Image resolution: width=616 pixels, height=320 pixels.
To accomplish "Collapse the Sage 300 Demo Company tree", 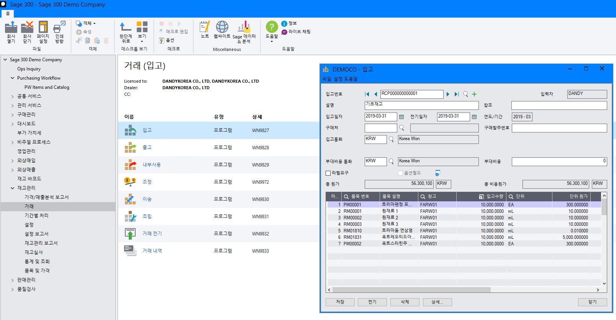I will pos(5,60).
